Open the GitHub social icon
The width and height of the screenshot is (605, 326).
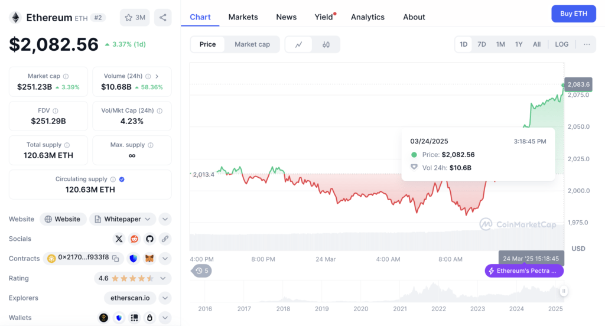click(x=149, y=239)
